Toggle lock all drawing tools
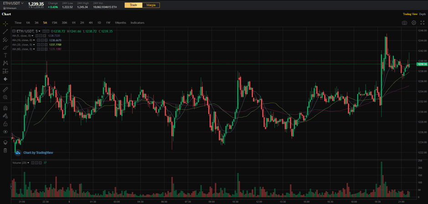The width and height of the screenshot is (428, 204). pyautogui.click(x=5, y=124)
